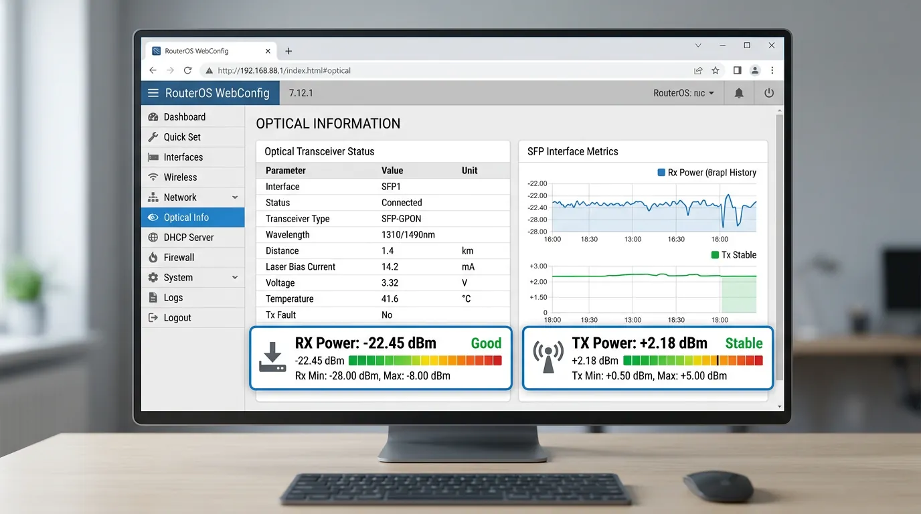Click the Interfaces sidebar icon
The height and width of the screenshot is (514, 921).
pyautogui.click(x=153, y=157)
